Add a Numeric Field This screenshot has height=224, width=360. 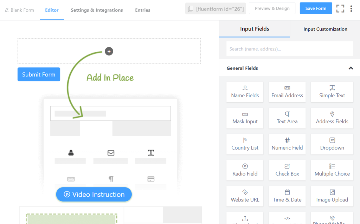point(287,144)
